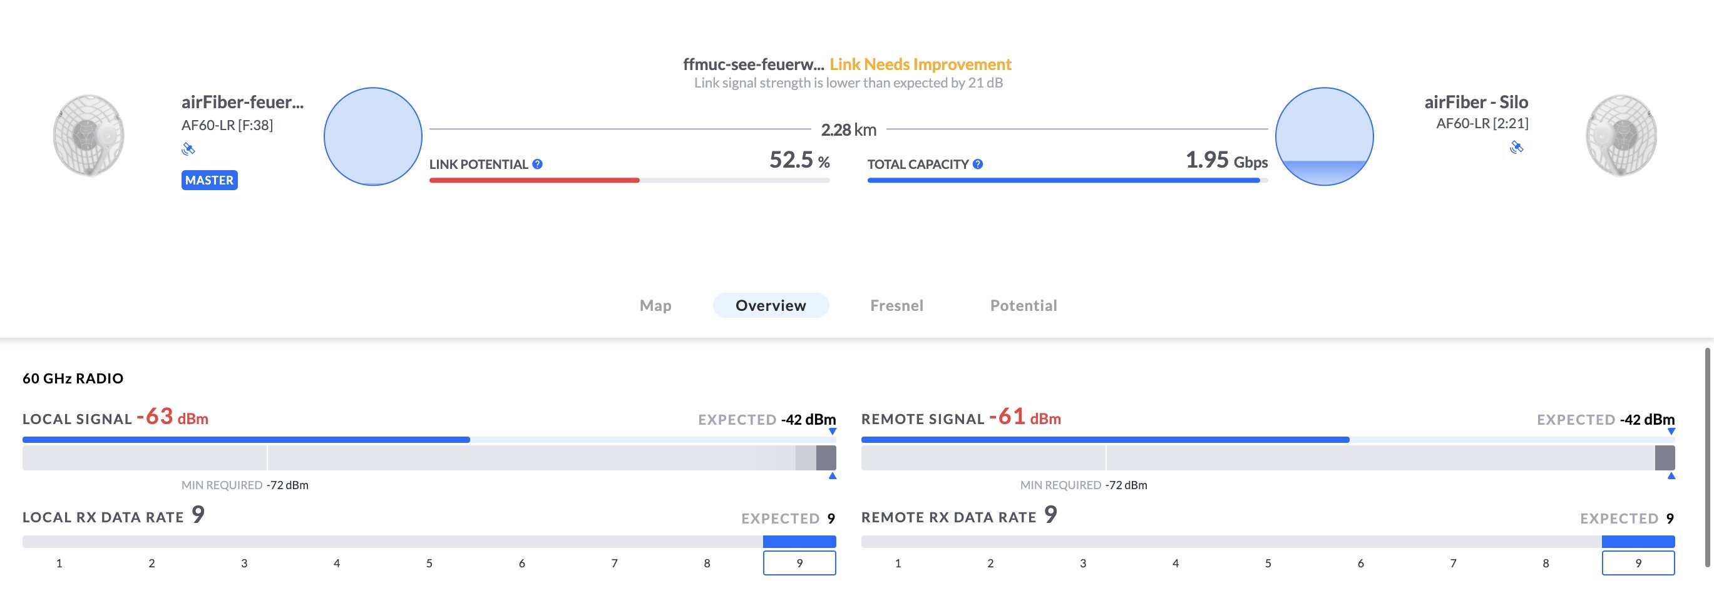1714x603 pixels.
Task: Click the master device signal circle
Action: 372,136
